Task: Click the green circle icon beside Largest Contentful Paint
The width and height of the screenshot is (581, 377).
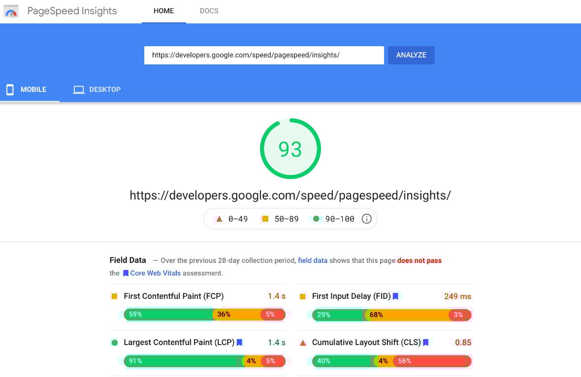Action: click(115, 343)
